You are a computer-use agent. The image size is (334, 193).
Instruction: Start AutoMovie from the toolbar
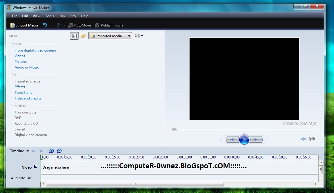(x=80, y=25)
